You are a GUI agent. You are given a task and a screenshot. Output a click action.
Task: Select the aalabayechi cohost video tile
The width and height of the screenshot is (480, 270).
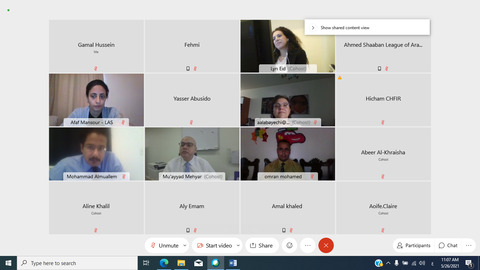tap(288, 100)
